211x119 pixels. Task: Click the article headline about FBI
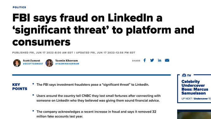[103, 30]
